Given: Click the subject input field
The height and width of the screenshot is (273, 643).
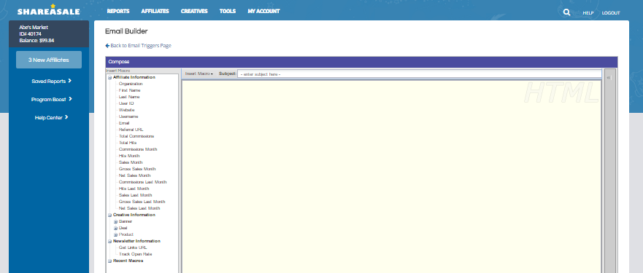Looking at the screenshot, I should pyautogui.click(x=419, y=74).
